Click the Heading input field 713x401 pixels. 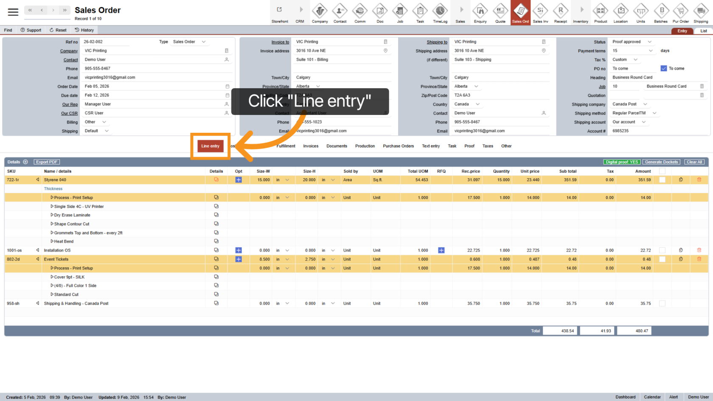tap(658, 77)
